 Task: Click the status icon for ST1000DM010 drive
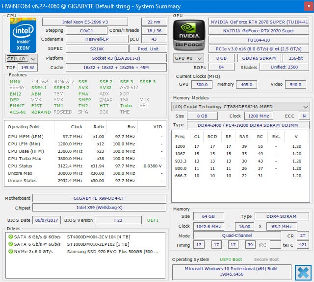[10, 244]
